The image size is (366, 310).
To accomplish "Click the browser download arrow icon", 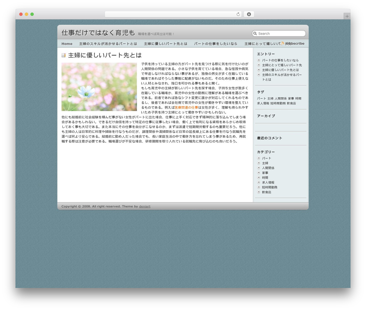I will click(249, 14).
